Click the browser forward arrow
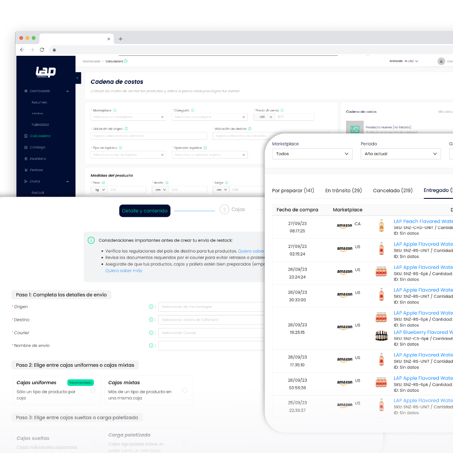This screenshot has height=453, width=453. (32, 49)
